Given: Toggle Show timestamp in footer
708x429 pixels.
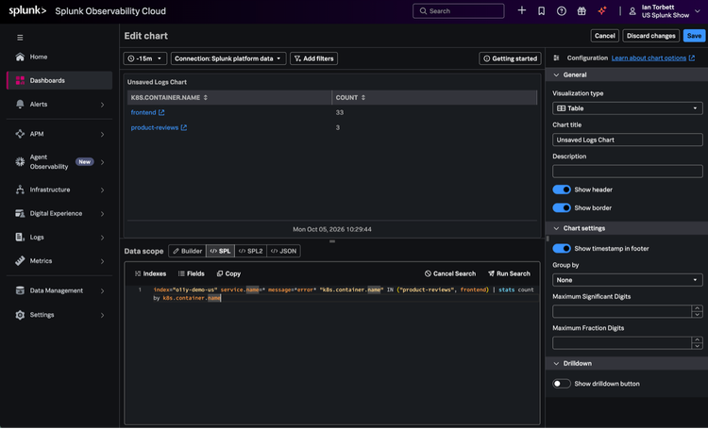Looking at the screenshot, I should coord(562,249).
